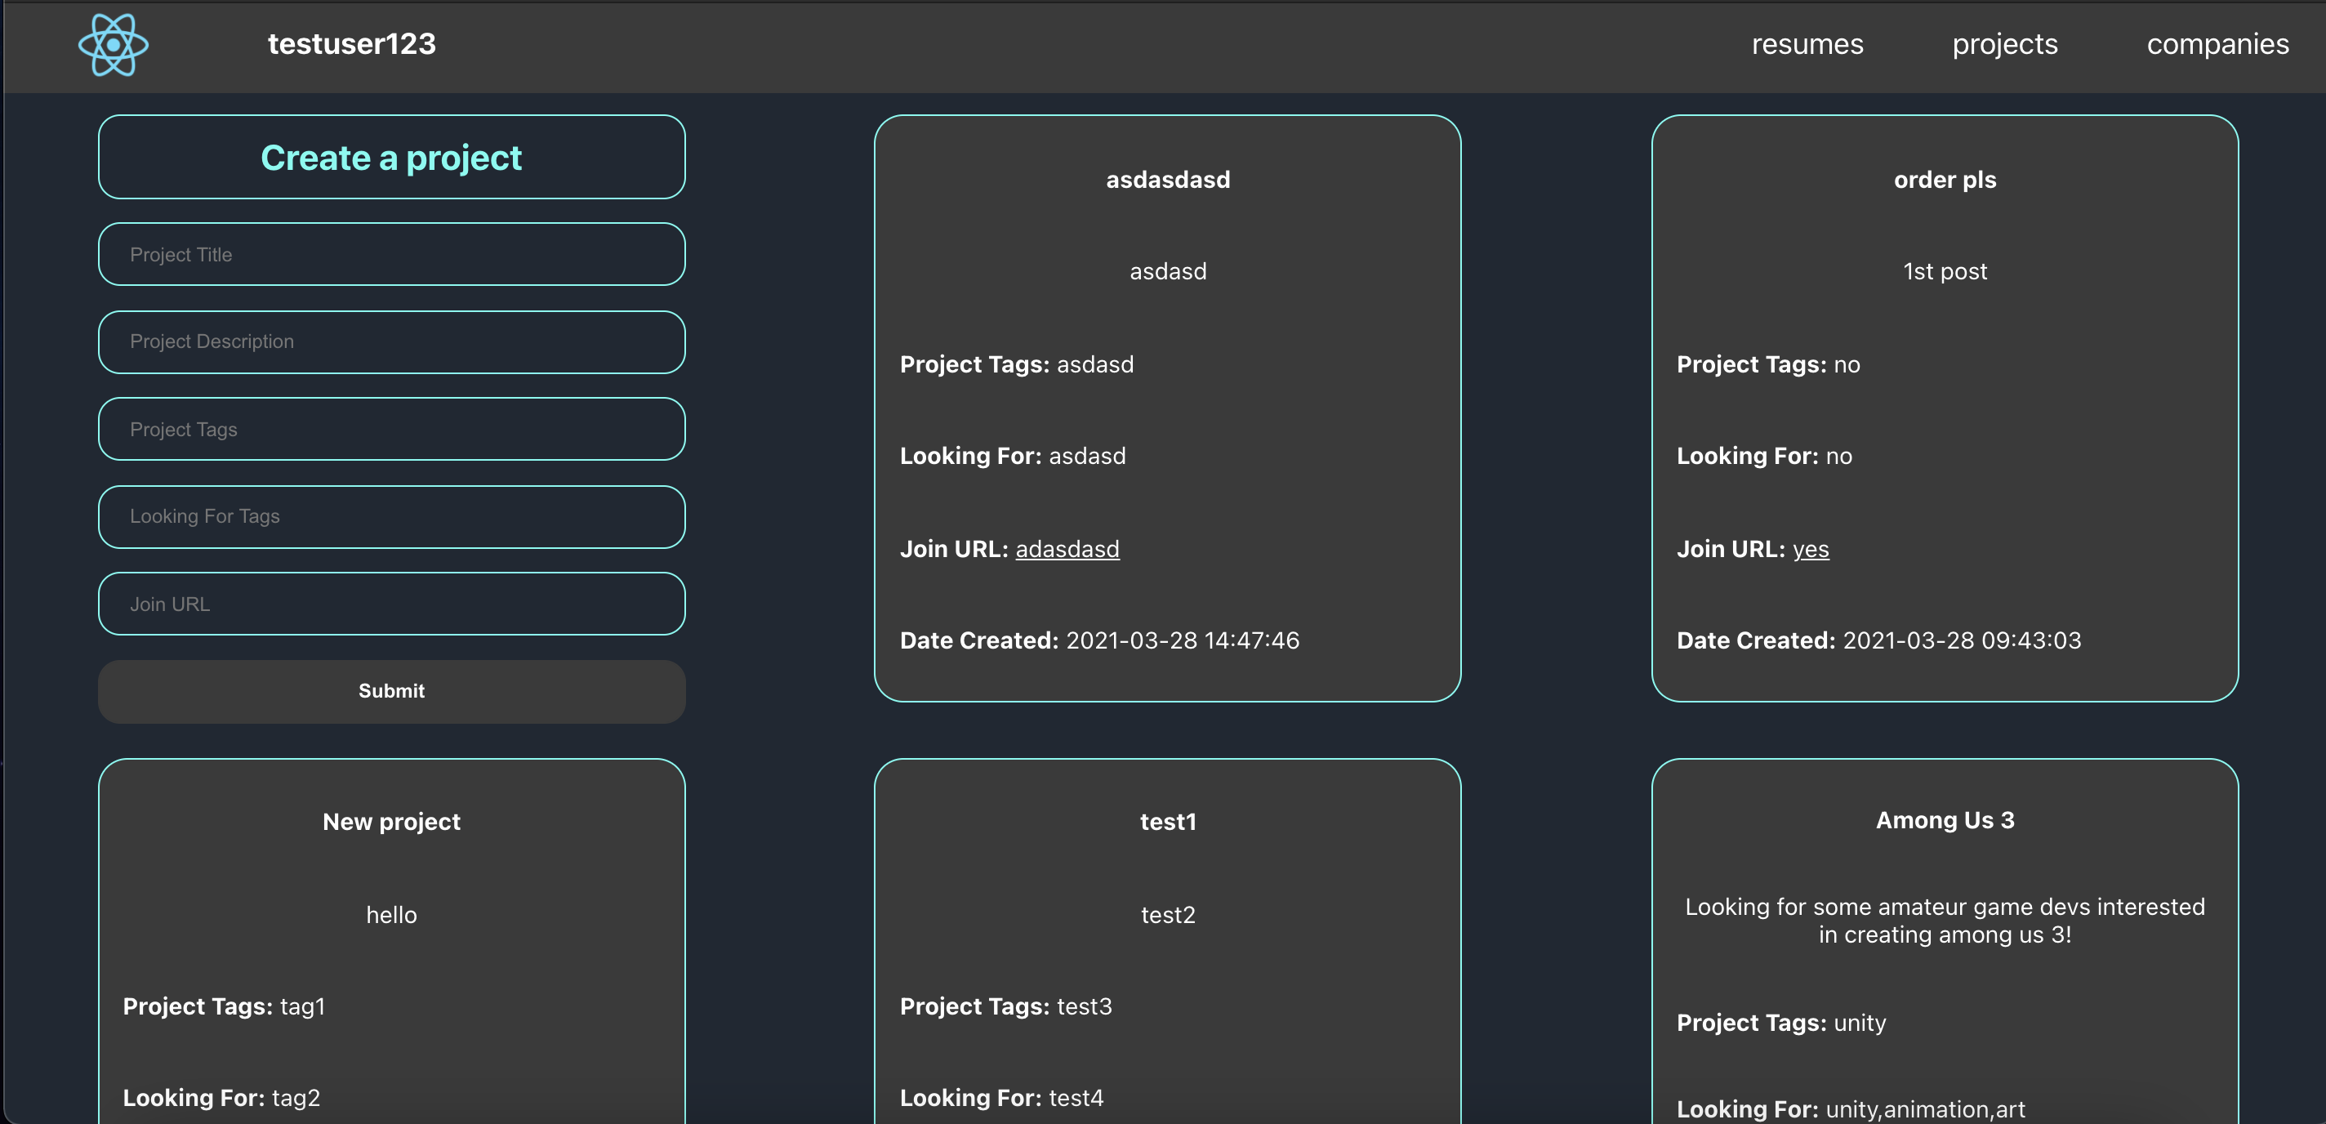Viewport: 2326px width, 1124px height.
Task: Click the React atom logo icon
Action: pos(113,45)
